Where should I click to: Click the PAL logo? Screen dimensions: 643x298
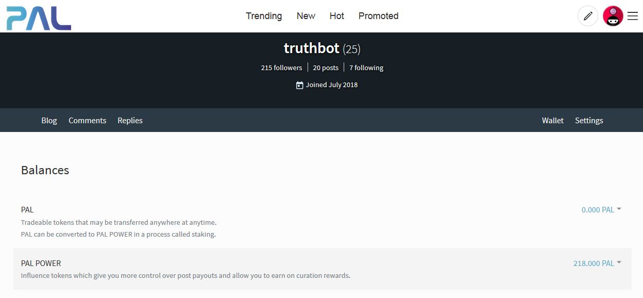tap(39, 18)
